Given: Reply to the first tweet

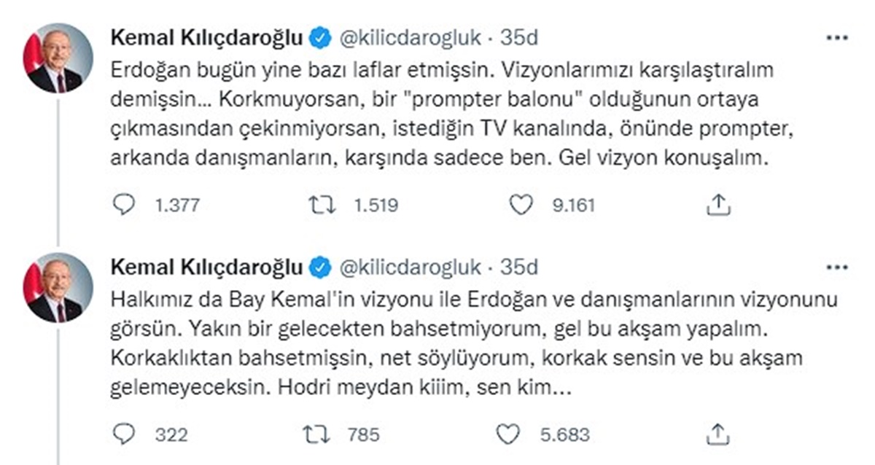Looking at the screenshot, I should pos(126,205).
